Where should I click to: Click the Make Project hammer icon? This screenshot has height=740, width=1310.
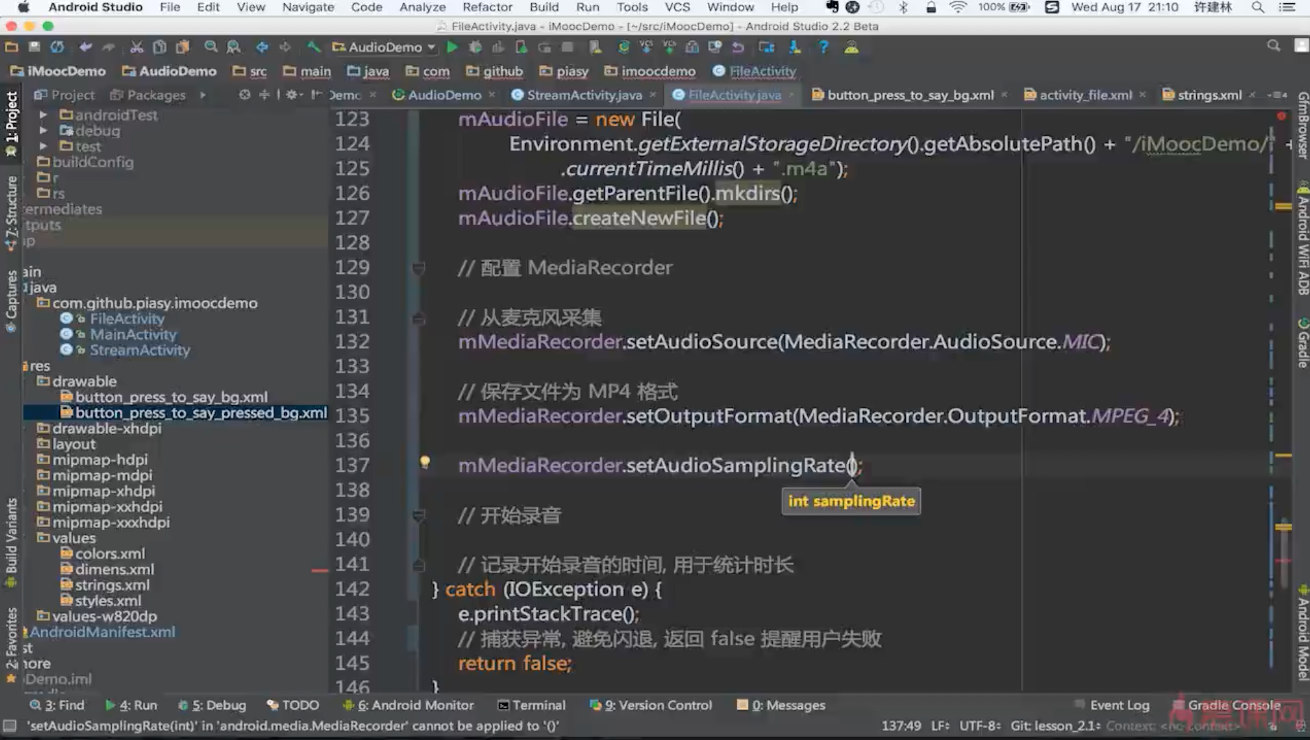(x=314, y=47)
